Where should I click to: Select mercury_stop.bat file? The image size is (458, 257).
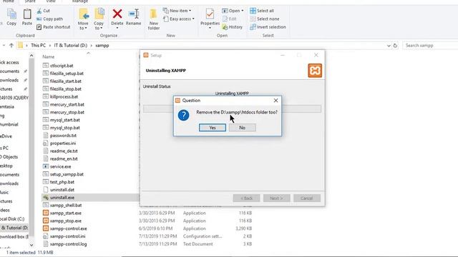click(67, 112)
